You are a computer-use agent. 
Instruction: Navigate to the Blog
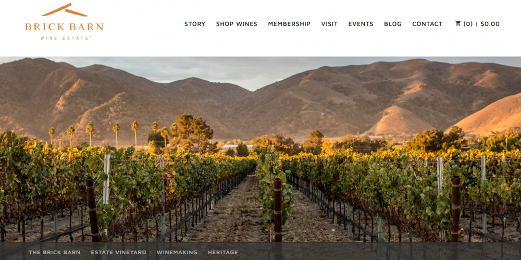pyautogui.click(x=393, y=24)
